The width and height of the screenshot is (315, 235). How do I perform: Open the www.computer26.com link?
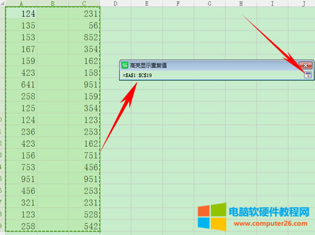point(271,223)
